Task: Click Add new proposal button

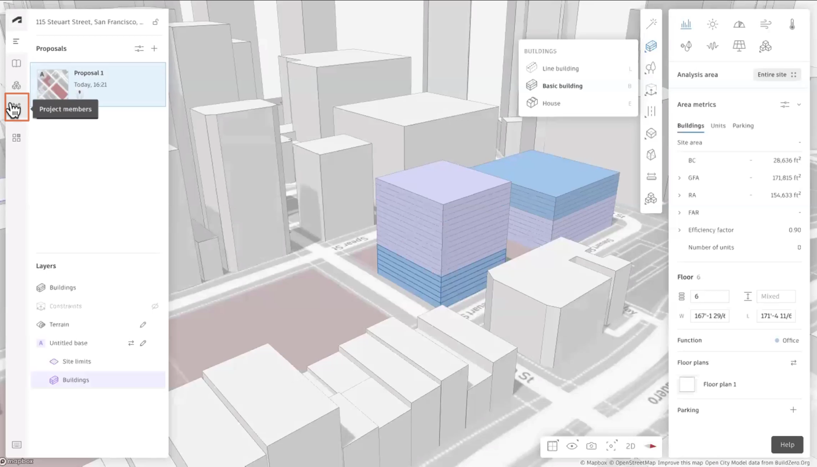Action: [154, 48]
